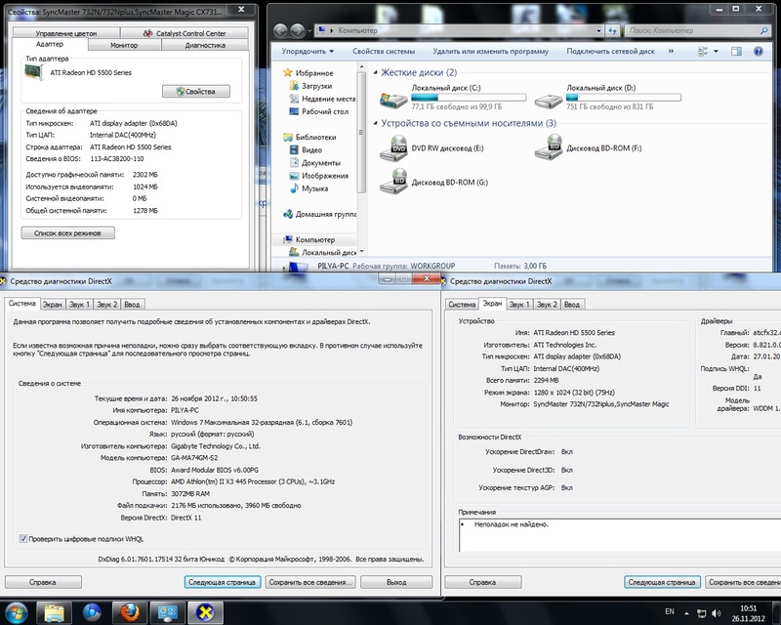This screenshot has height=625, width=781.
Task: Click the Выход button
Action: point(395,582)
